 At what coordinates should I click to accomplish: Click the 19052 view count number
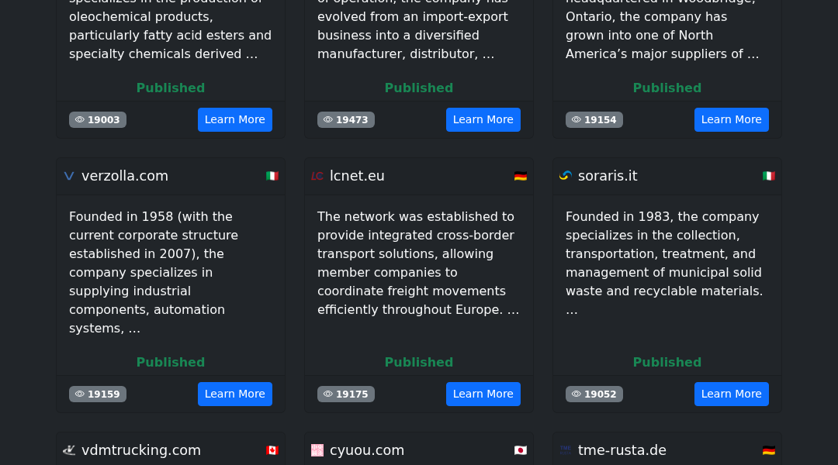(600, 394)
